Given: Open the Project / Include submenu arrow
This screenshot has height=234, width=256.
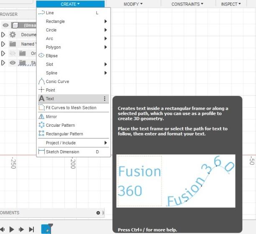Looking at the screenshot, I should click(x=106, y=143).
